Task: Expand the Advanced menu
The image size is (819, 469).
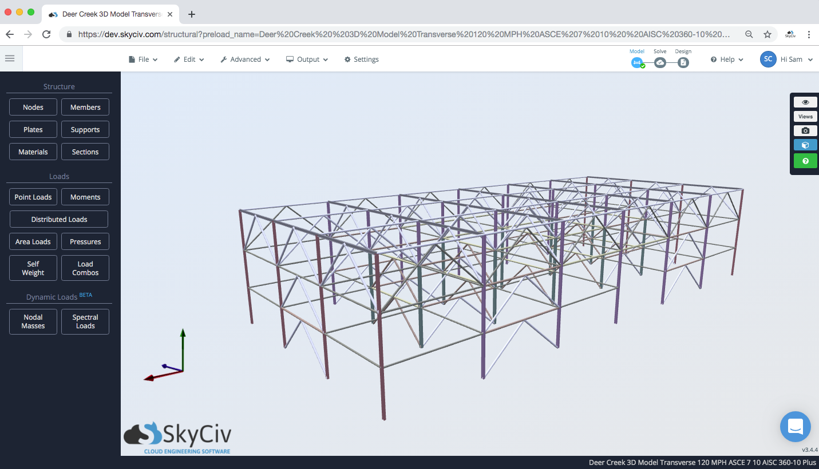Action: (x=245, y=59)
